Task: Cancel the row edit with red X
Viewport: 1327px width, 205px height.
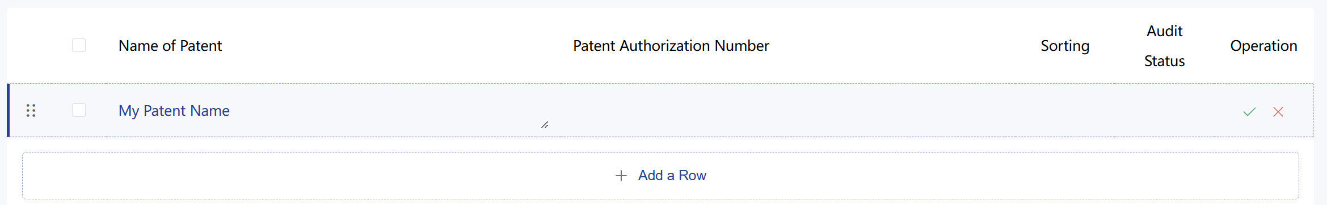Action: click(x=1278, y=112)
